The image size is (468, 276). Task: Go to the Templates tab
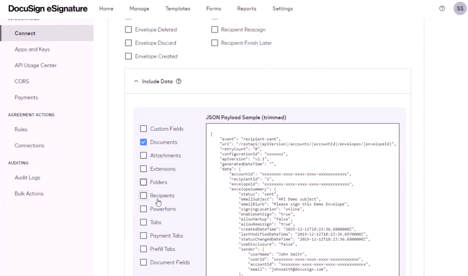(x=178, y=9)
